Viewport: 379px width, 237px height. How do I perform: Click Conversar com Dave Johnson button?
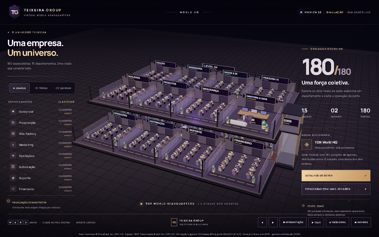click(x=336, y=189)
